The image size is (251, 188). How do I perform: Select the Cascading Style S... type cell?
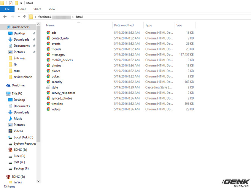click(x=158, y=87)
